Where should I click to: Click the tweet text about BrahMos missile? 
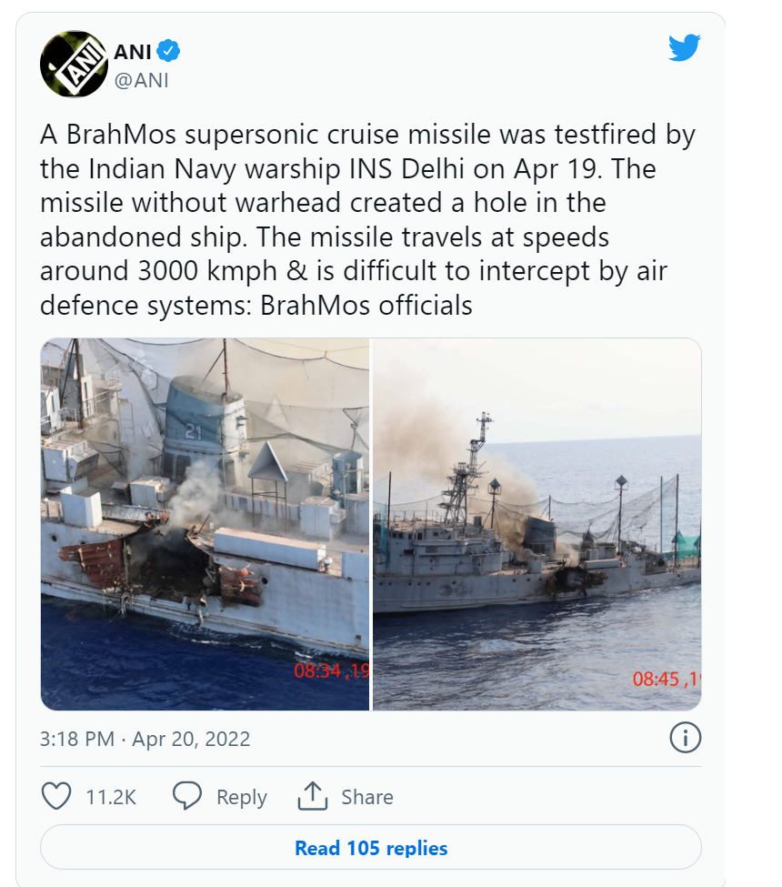tap(367, 220)
